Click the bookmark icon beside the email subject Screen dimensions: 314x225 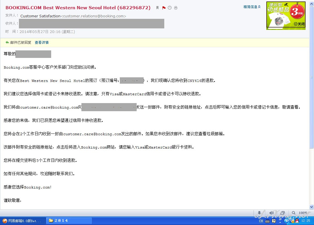pyautogui.click(x=157, y=8)
